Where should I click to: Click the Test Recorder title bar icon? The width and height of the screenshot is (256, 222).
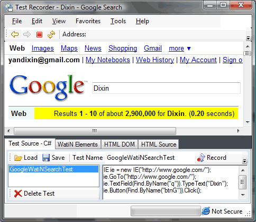click(x=9, y=7)
